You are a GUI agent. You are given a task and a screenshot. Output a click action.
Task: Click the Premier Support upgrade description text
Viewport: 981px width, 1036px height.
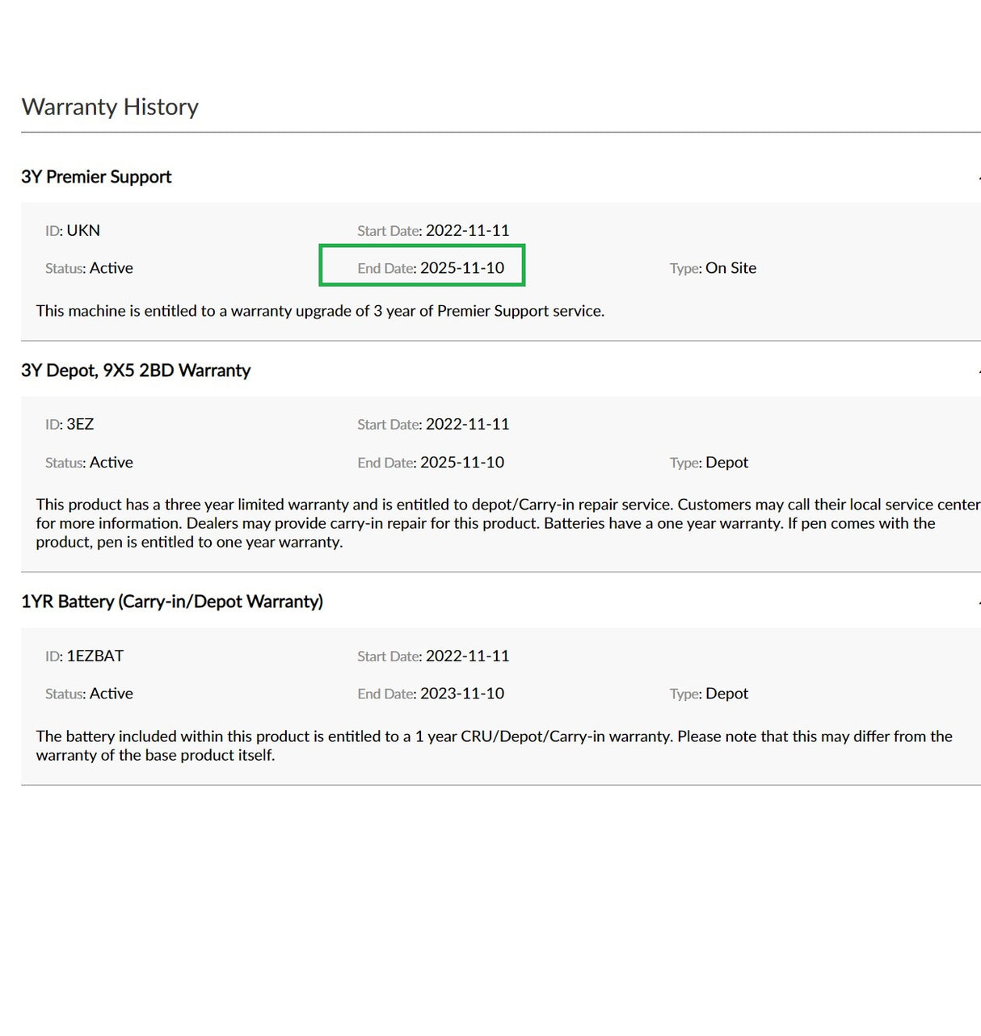pyautogui.click(x=320, y=311)
